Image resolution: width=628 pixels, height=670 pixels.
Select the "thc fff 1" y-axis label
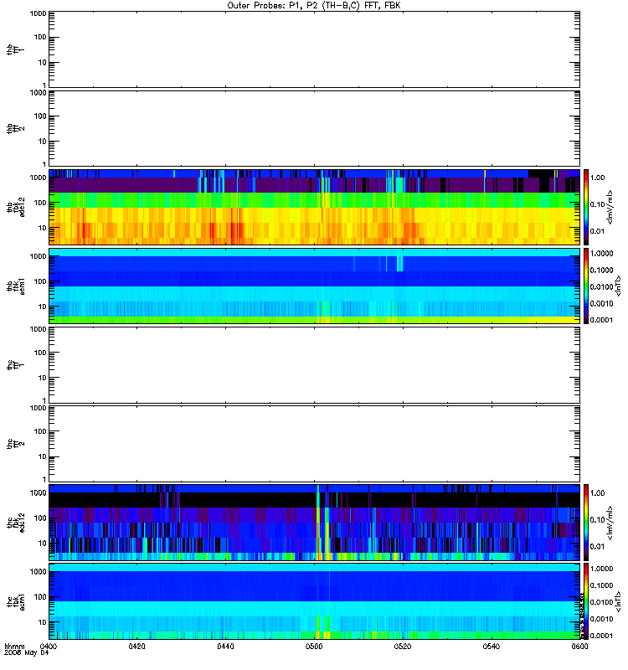pyautogui.click(x=15, y=365)
